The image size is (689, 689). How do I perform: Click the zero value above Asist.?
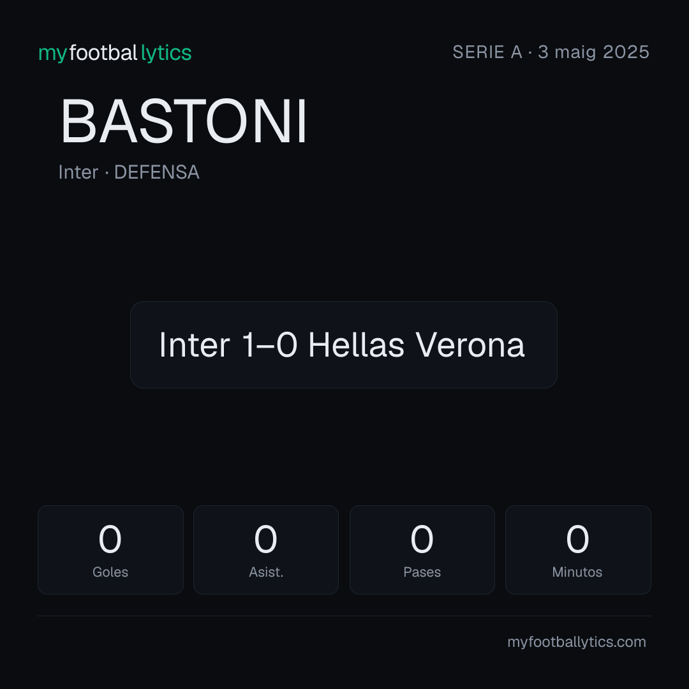[266, 539]
